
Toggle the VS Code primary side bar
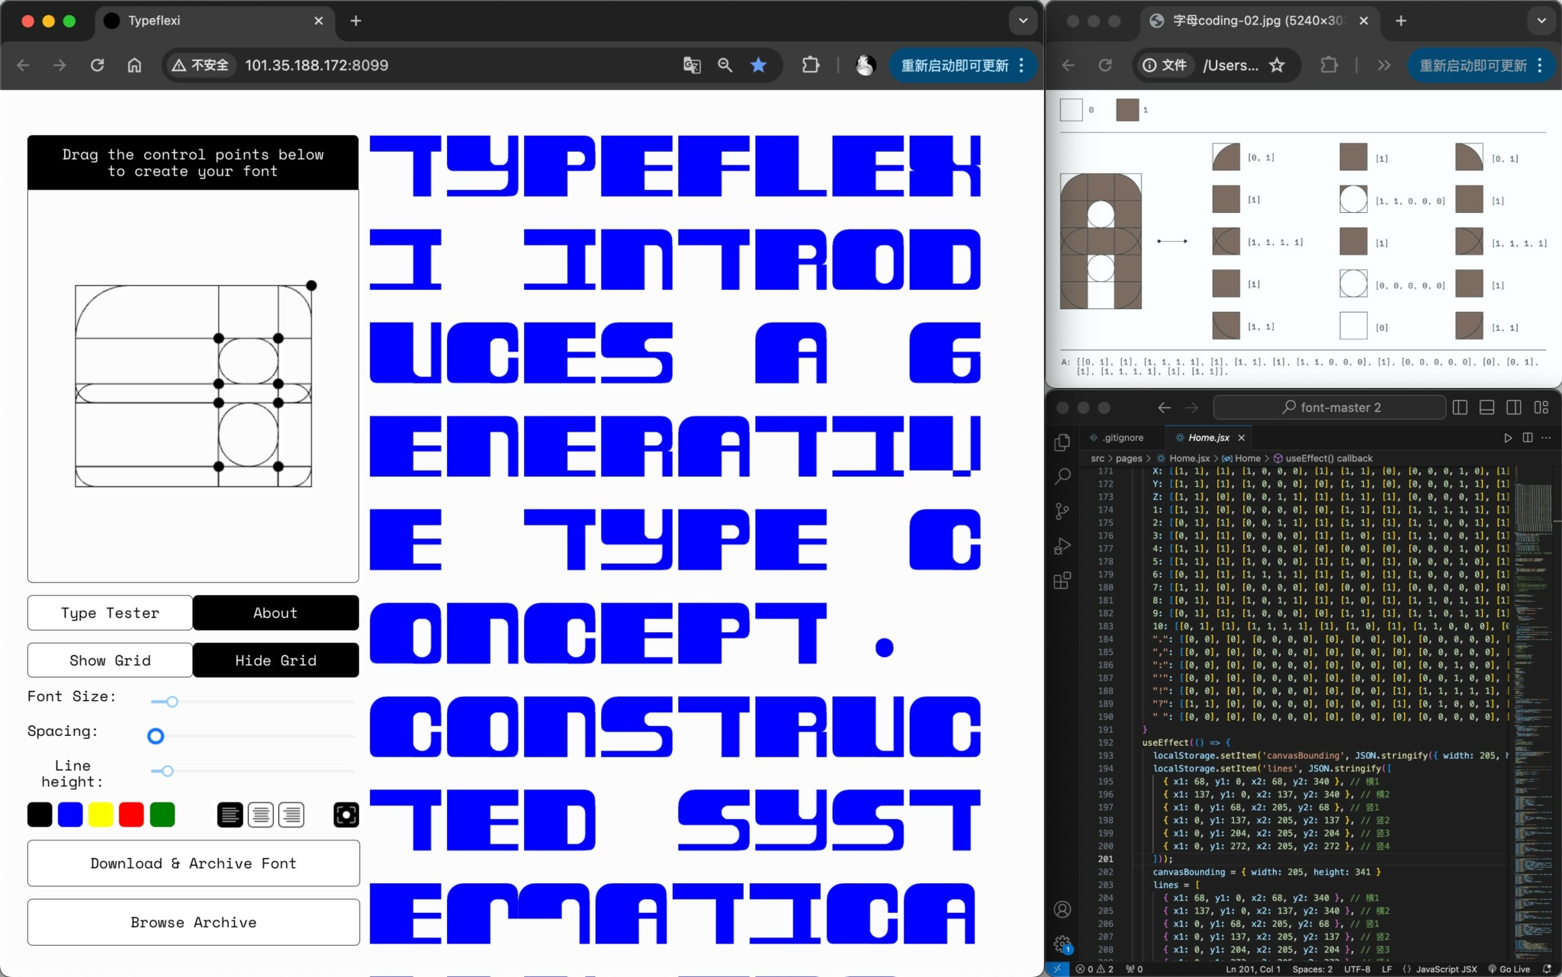tap(1460, 407)
